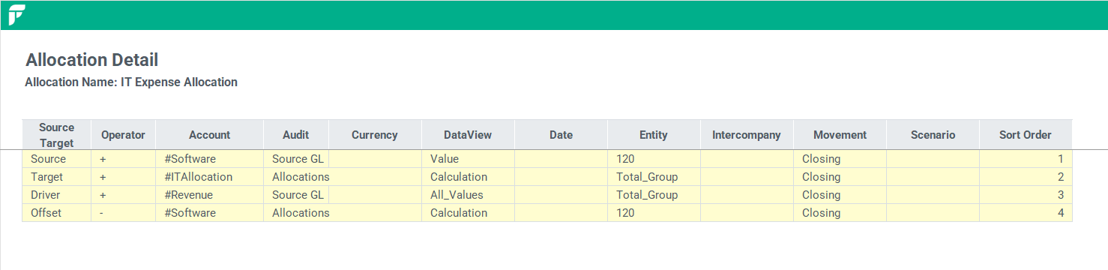1108x270 pixels.
Task: Select the Closing movement in Driver row
Action: click(x=840, y=195)
